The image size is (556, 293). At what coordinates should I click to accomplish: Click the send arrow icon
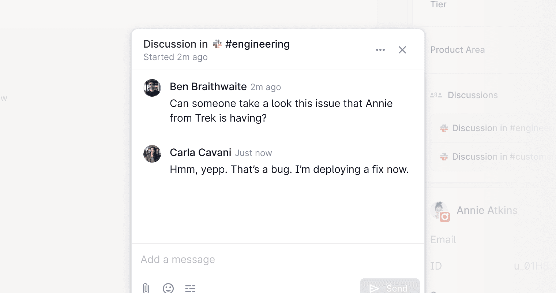373,288
